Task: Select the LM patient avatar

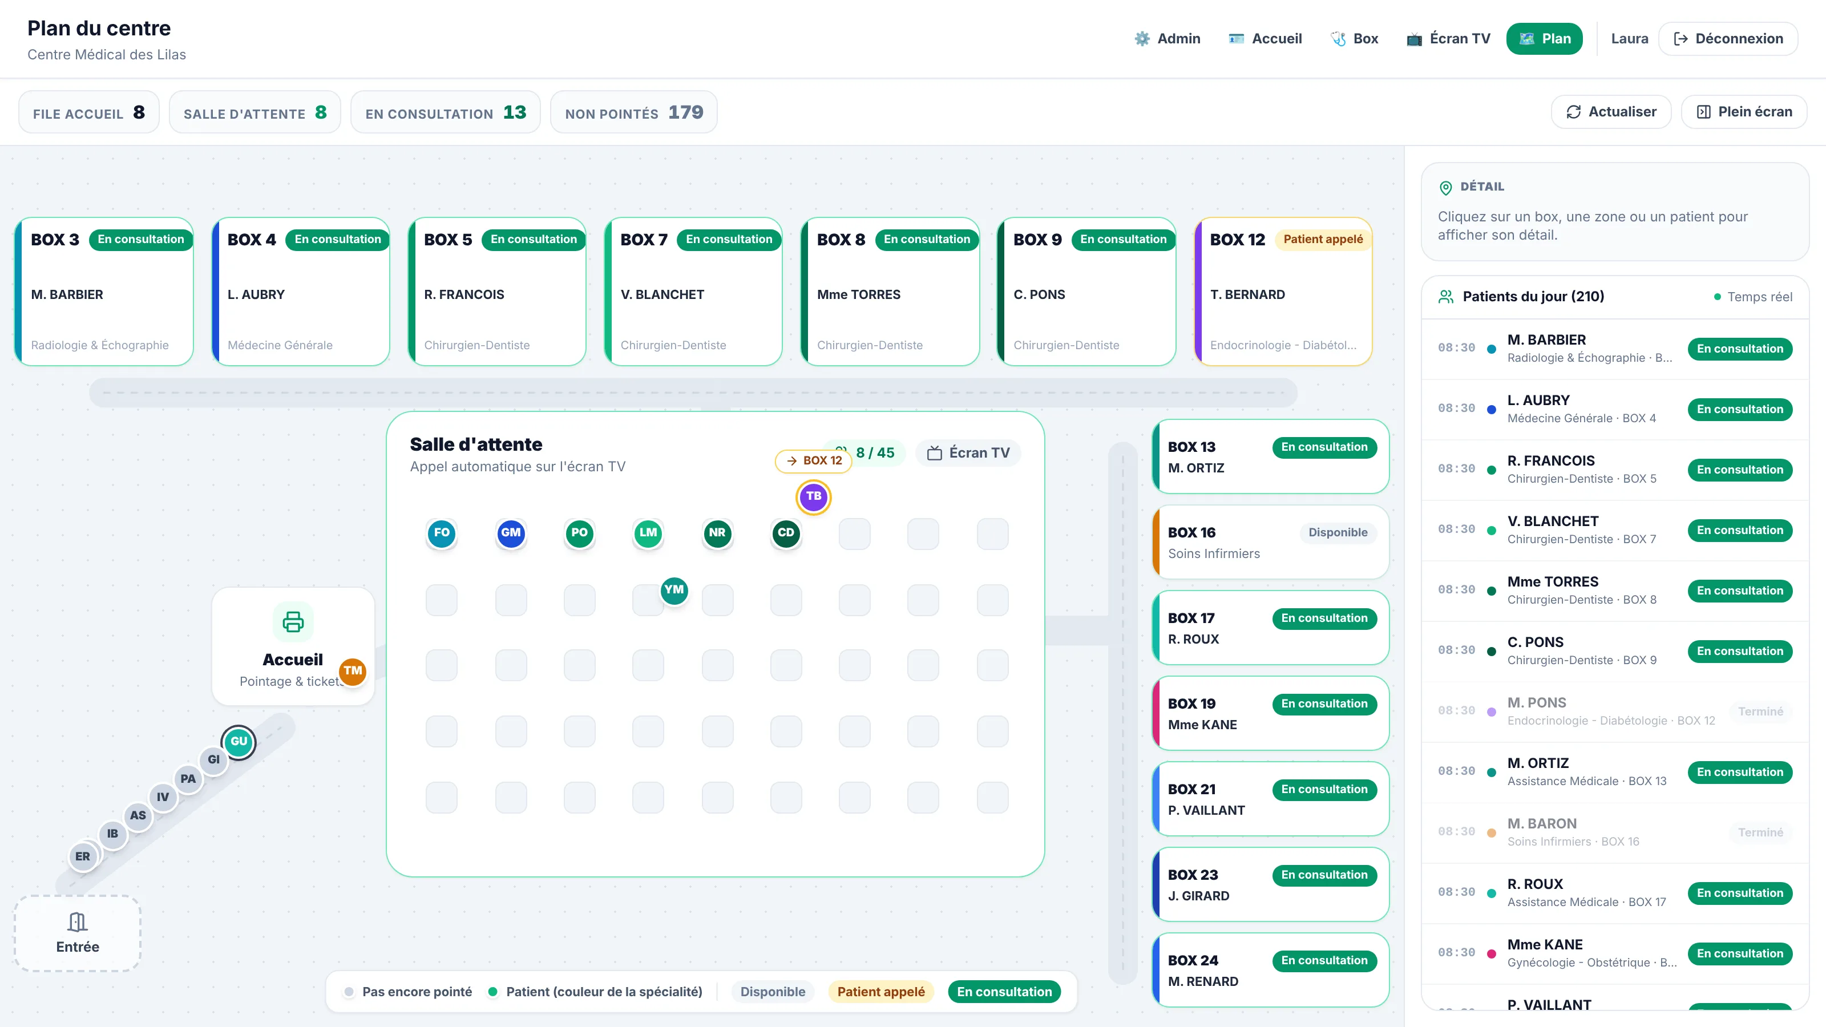Action: pos(648,533)
